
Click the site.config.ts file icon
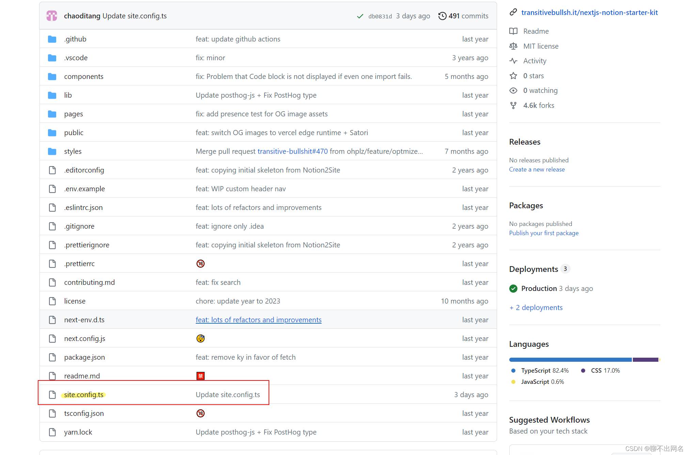click(52, 395)
